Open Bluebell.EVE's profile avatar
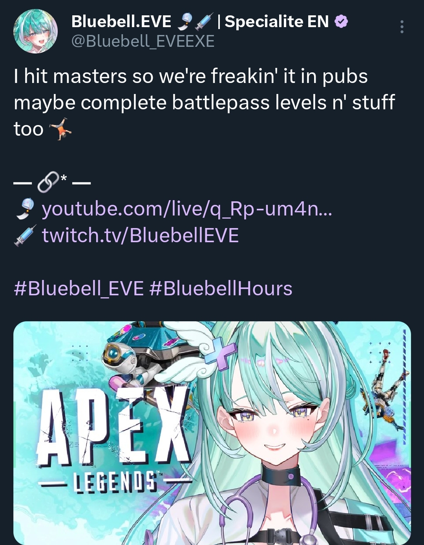The width and height of the screenshot is (424, 545). (36, 31)
